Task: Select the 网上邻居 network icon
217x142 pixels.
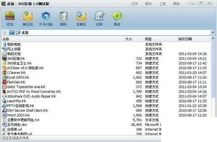Action: (4, 49)
